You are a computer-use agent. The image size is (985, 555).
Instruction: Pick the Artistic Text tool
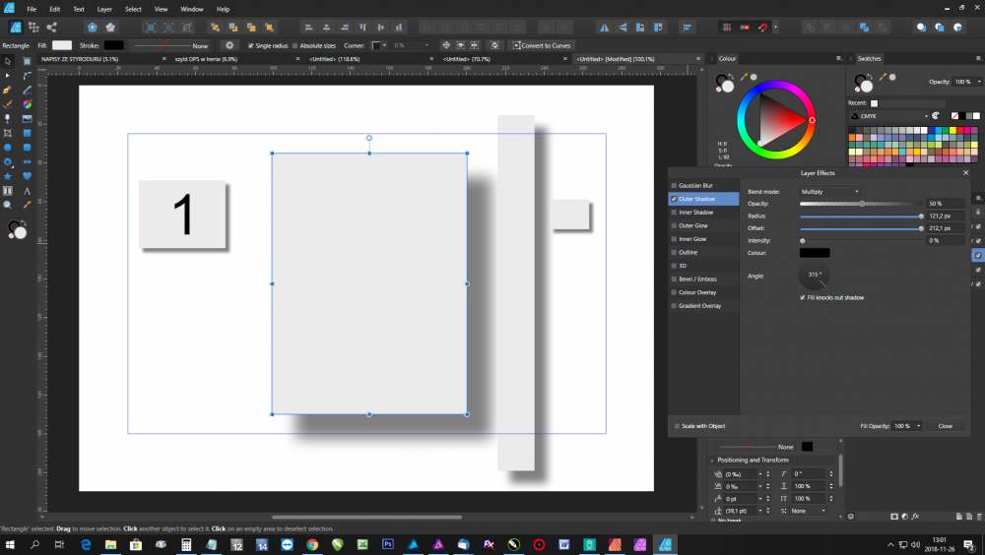pos(28,190)
